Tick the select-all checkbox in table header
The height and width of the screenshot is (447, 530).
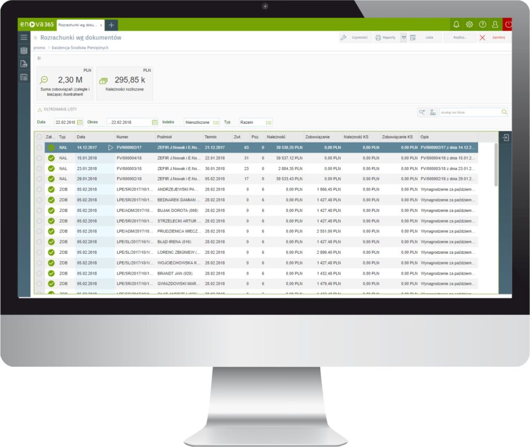pyautogui.click(x=39, y=137)
